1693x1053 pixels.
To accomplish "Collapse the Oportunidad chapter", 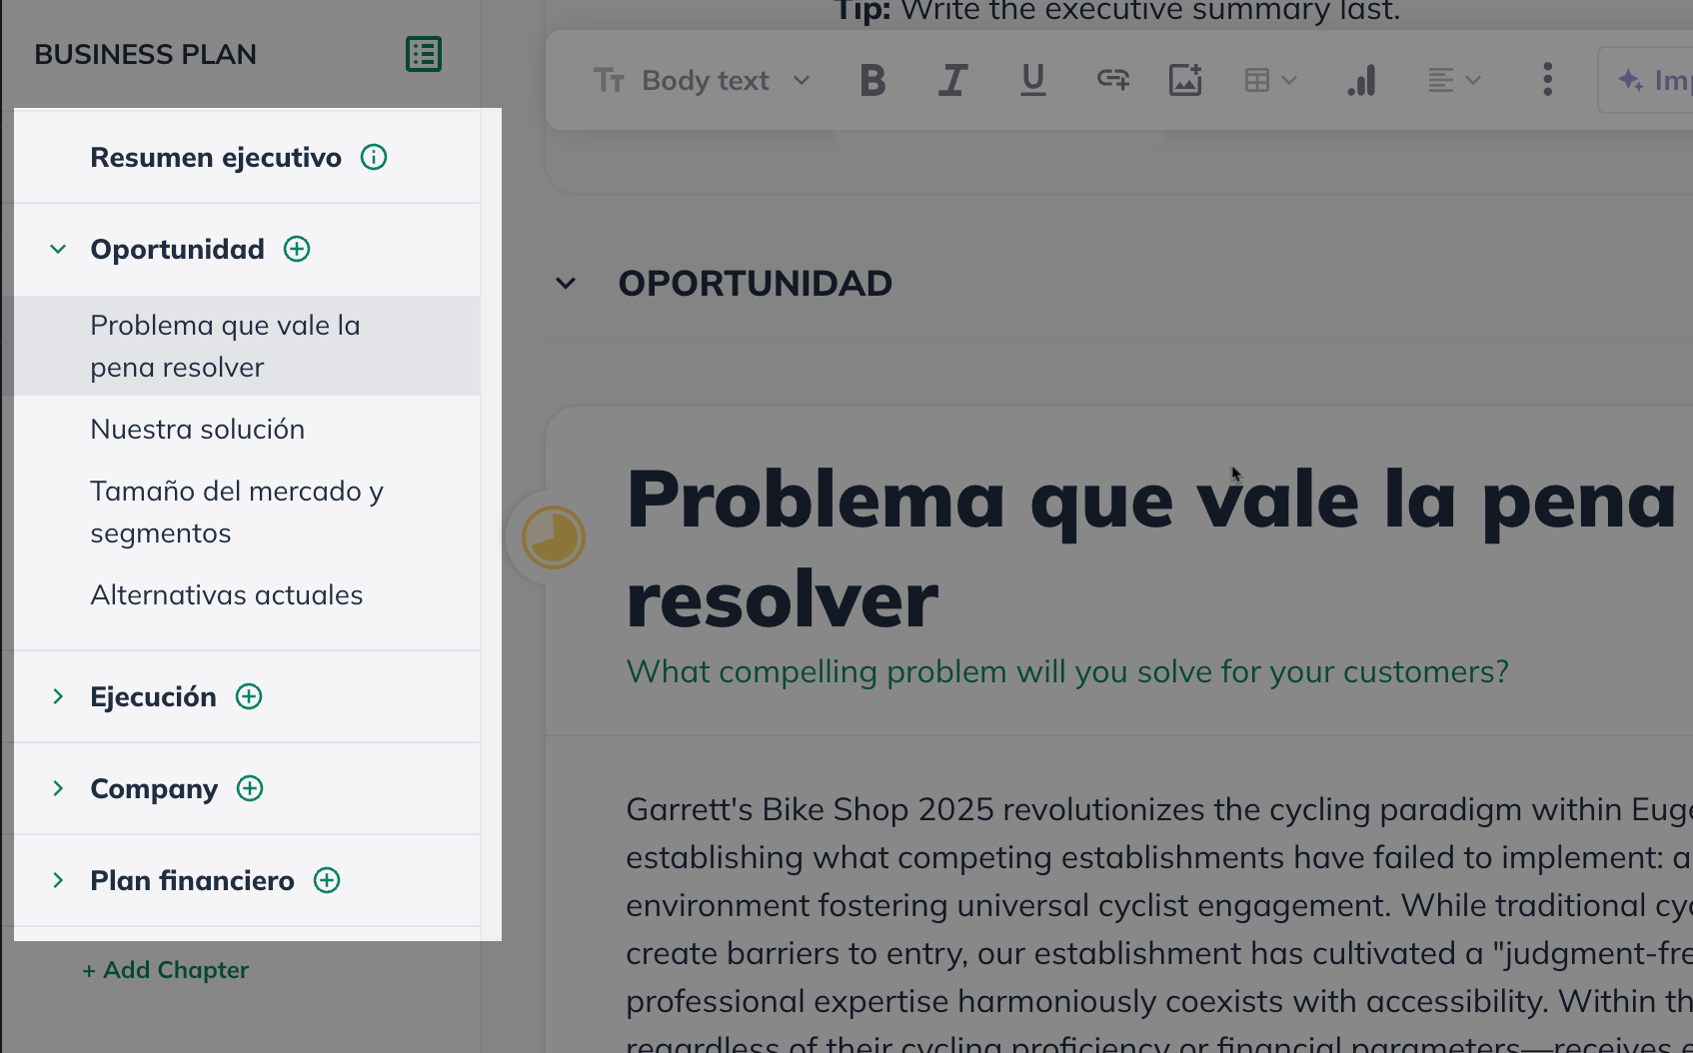I will point(58,249).
